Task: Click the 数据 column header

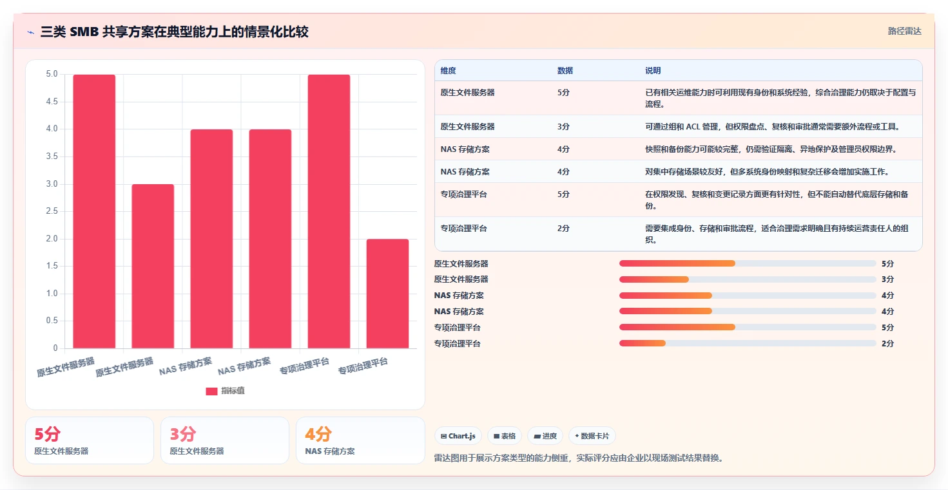Action: (x=565, y=71)
